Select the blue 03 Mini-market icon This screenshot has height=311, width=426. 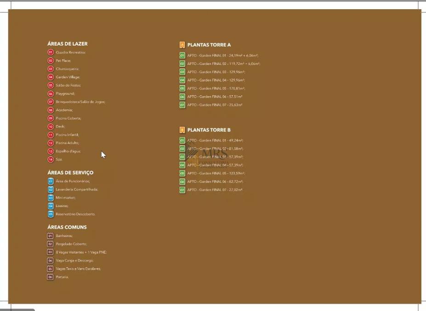click(x=51, y=198)
